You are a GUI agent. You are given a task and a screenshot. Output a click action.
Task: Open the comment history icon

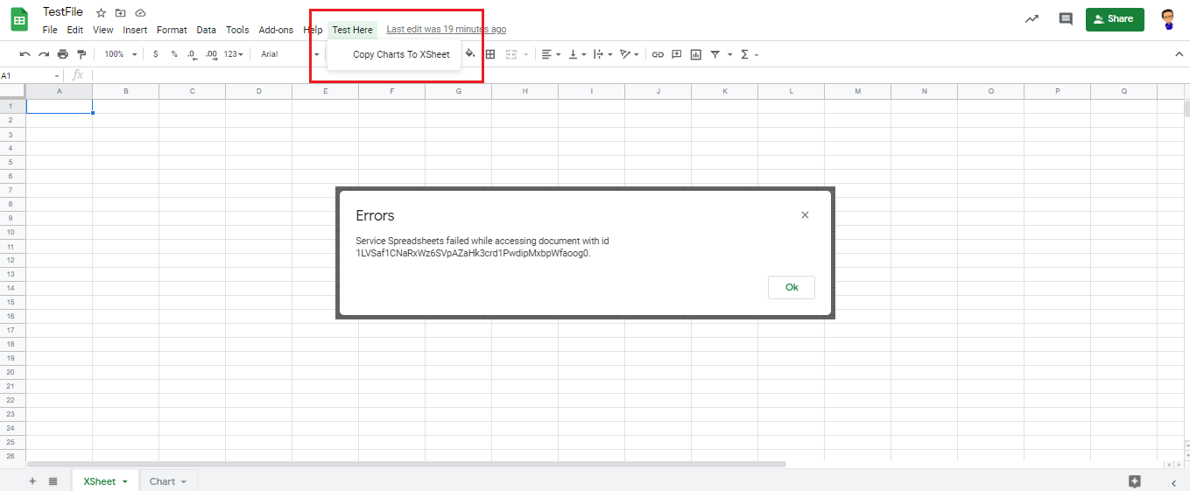[x=1065, y=18]
